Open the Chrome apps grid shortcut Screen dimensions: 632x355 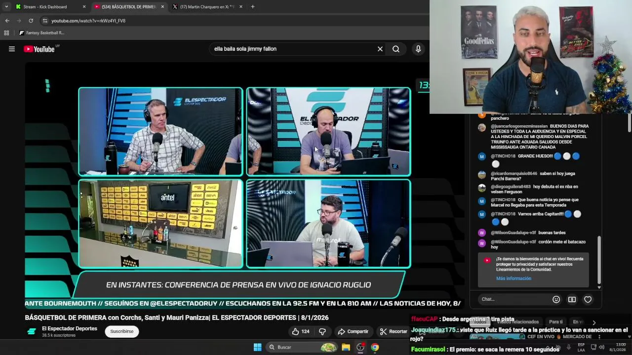point(6,33)
